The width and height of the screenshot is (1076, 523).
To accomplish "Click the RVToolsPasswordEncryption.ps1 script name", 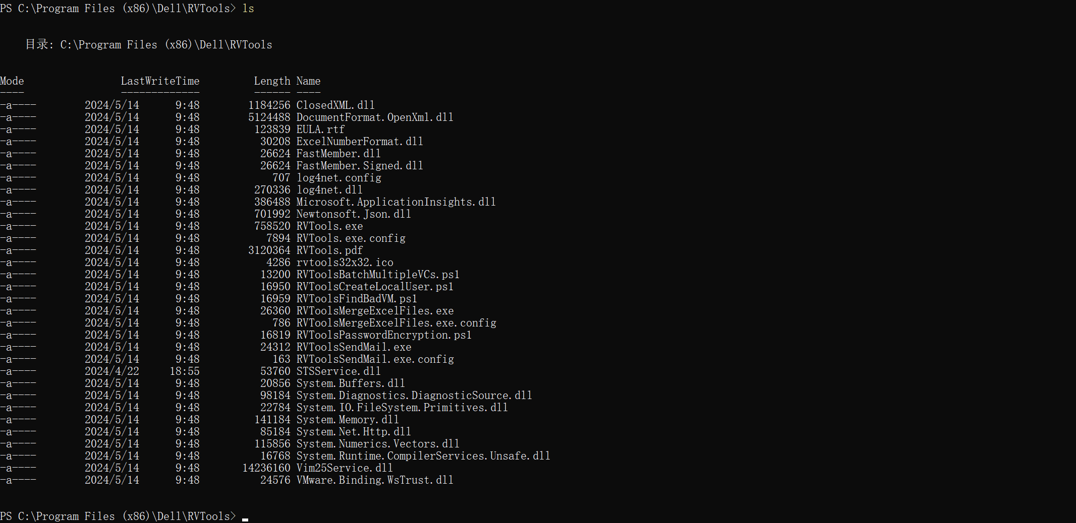I will tap(384, 335).
